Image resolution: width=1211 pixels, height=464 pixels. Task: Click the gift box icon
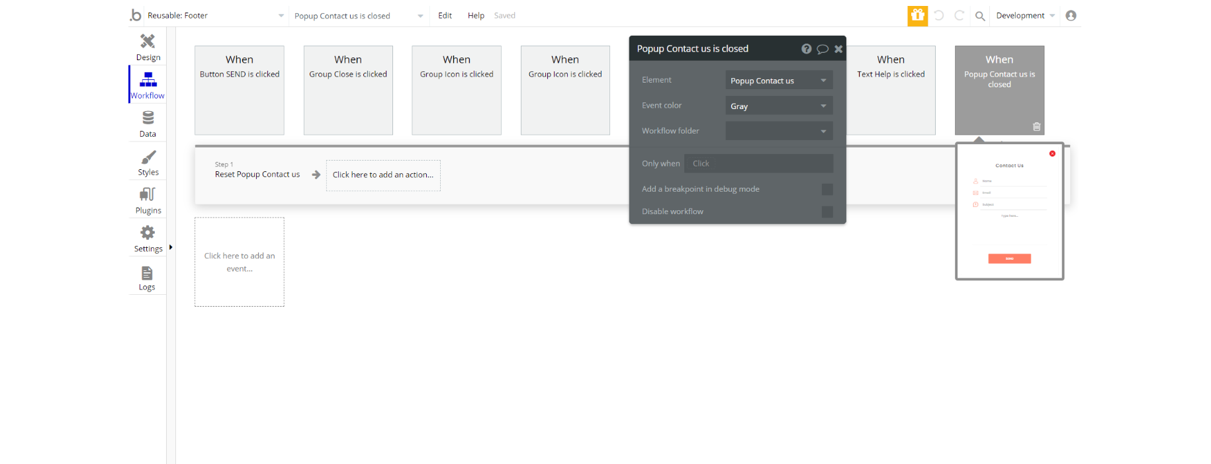(917, 15)
